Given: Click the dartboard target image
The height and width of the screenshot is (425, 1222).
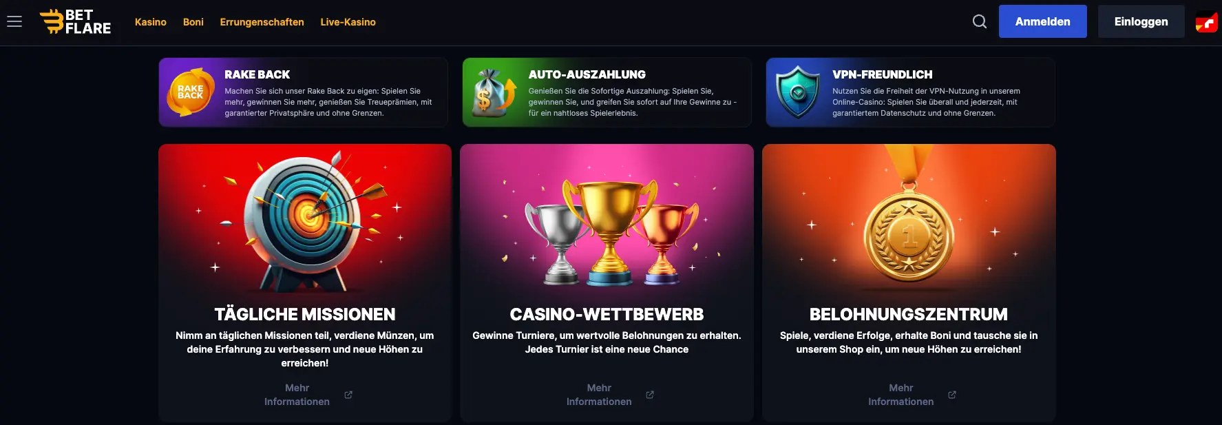Looking at the screenshot, I should [x=306, y=220].
